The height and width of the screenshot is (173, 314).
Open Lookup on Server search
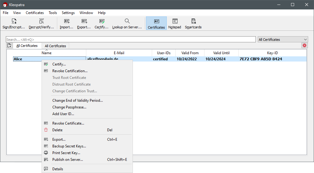(x=127, y=23)
